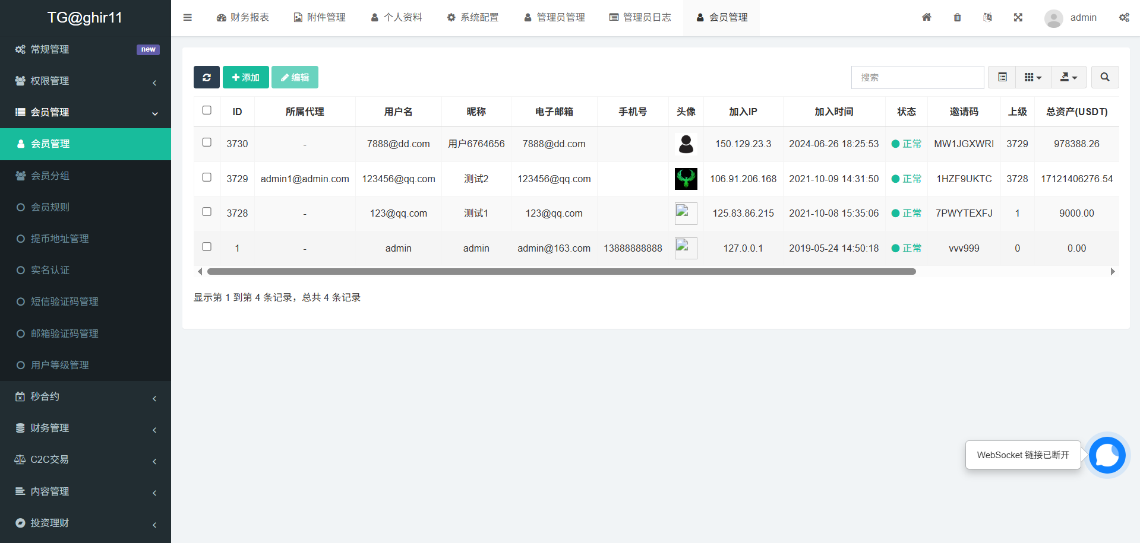Click the home icon in top bar

point(926,18)
